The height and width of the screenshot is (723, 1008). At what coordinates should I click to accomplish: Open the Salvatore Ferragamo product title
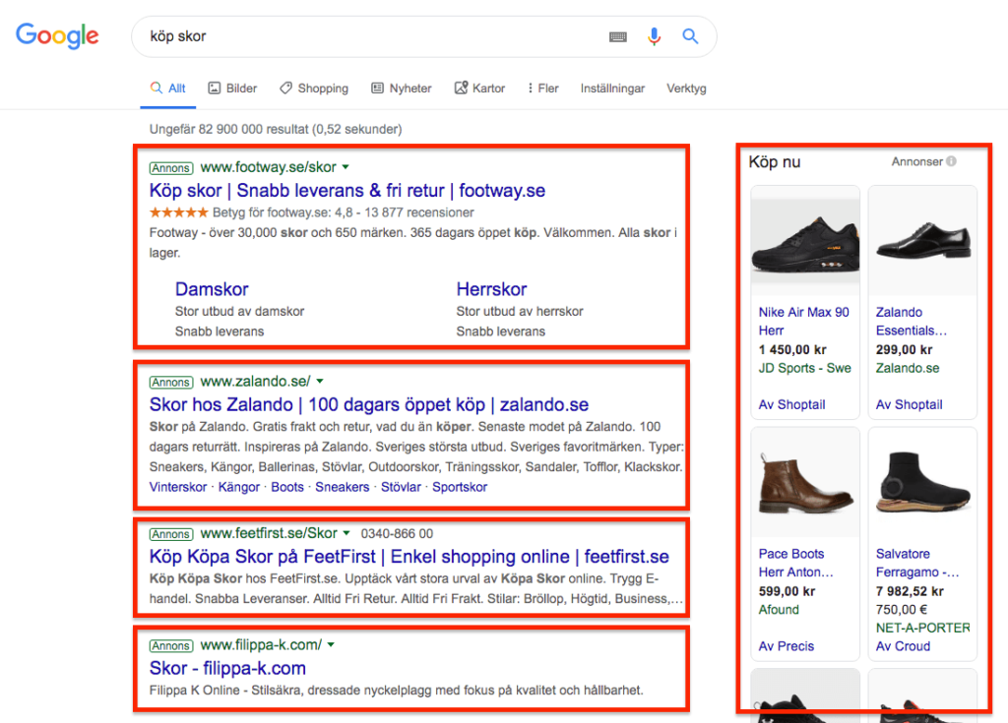(917, 563)
